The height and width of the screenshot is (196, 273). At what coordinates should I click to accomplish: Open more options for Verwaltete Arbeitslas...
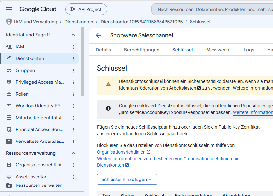click(73, 141)
